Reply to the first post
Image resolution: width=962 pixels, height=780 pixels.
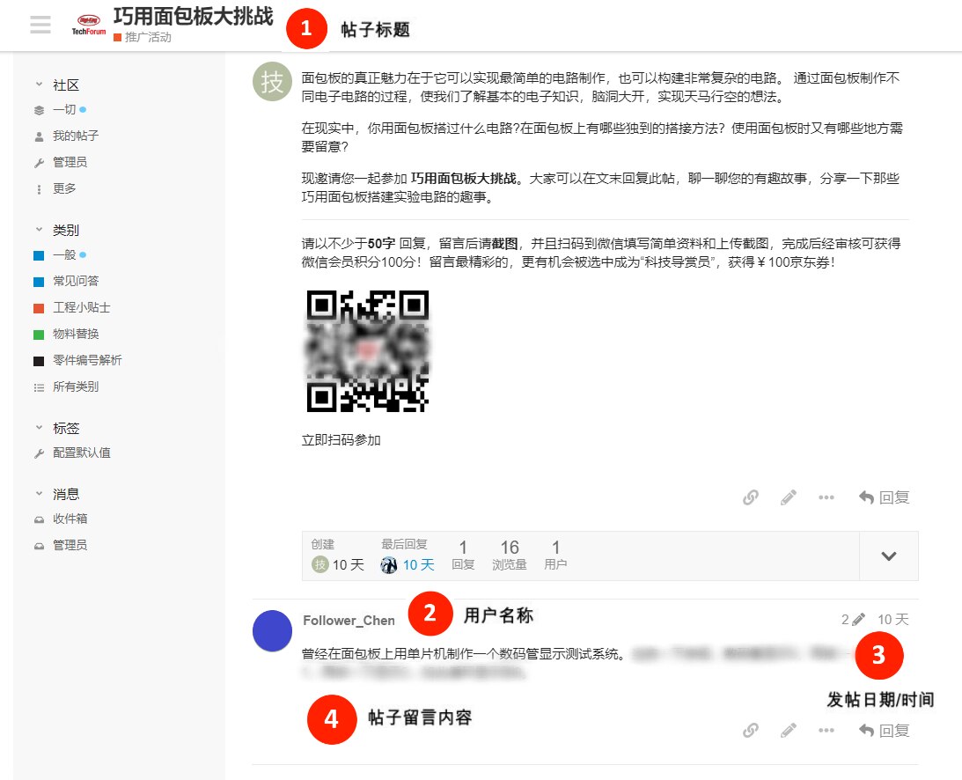coord(884,497)
